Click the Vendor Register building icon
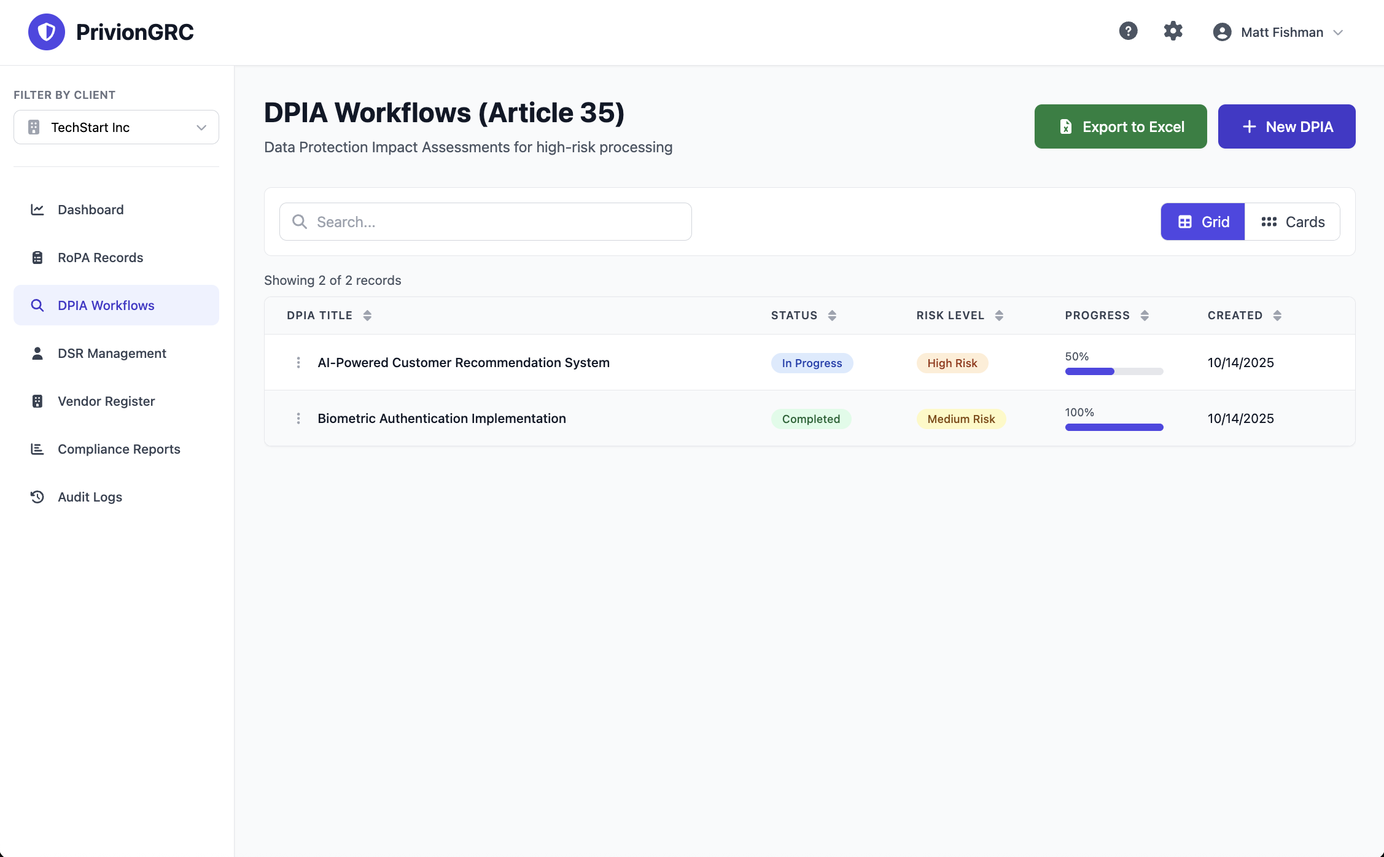 [x=37, y=401]
